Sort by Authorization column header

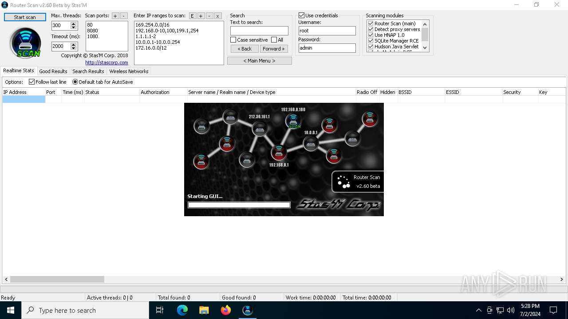coord(163,92)
